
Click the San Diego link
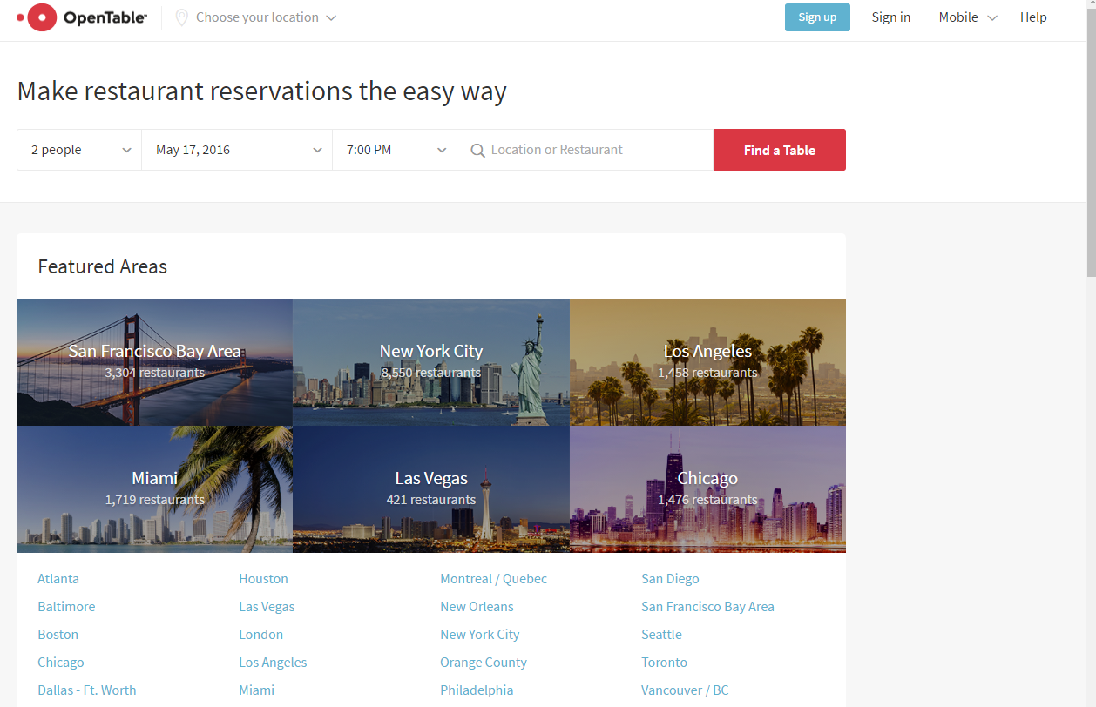pos(670,578)
